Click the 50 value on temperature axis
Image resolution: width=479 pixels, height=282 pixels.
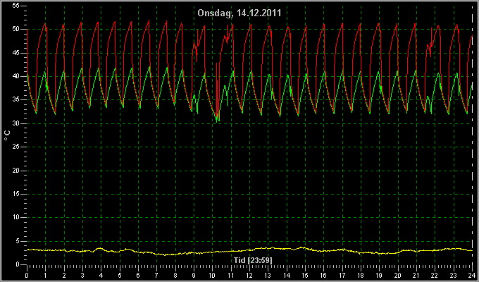point(16,30)
